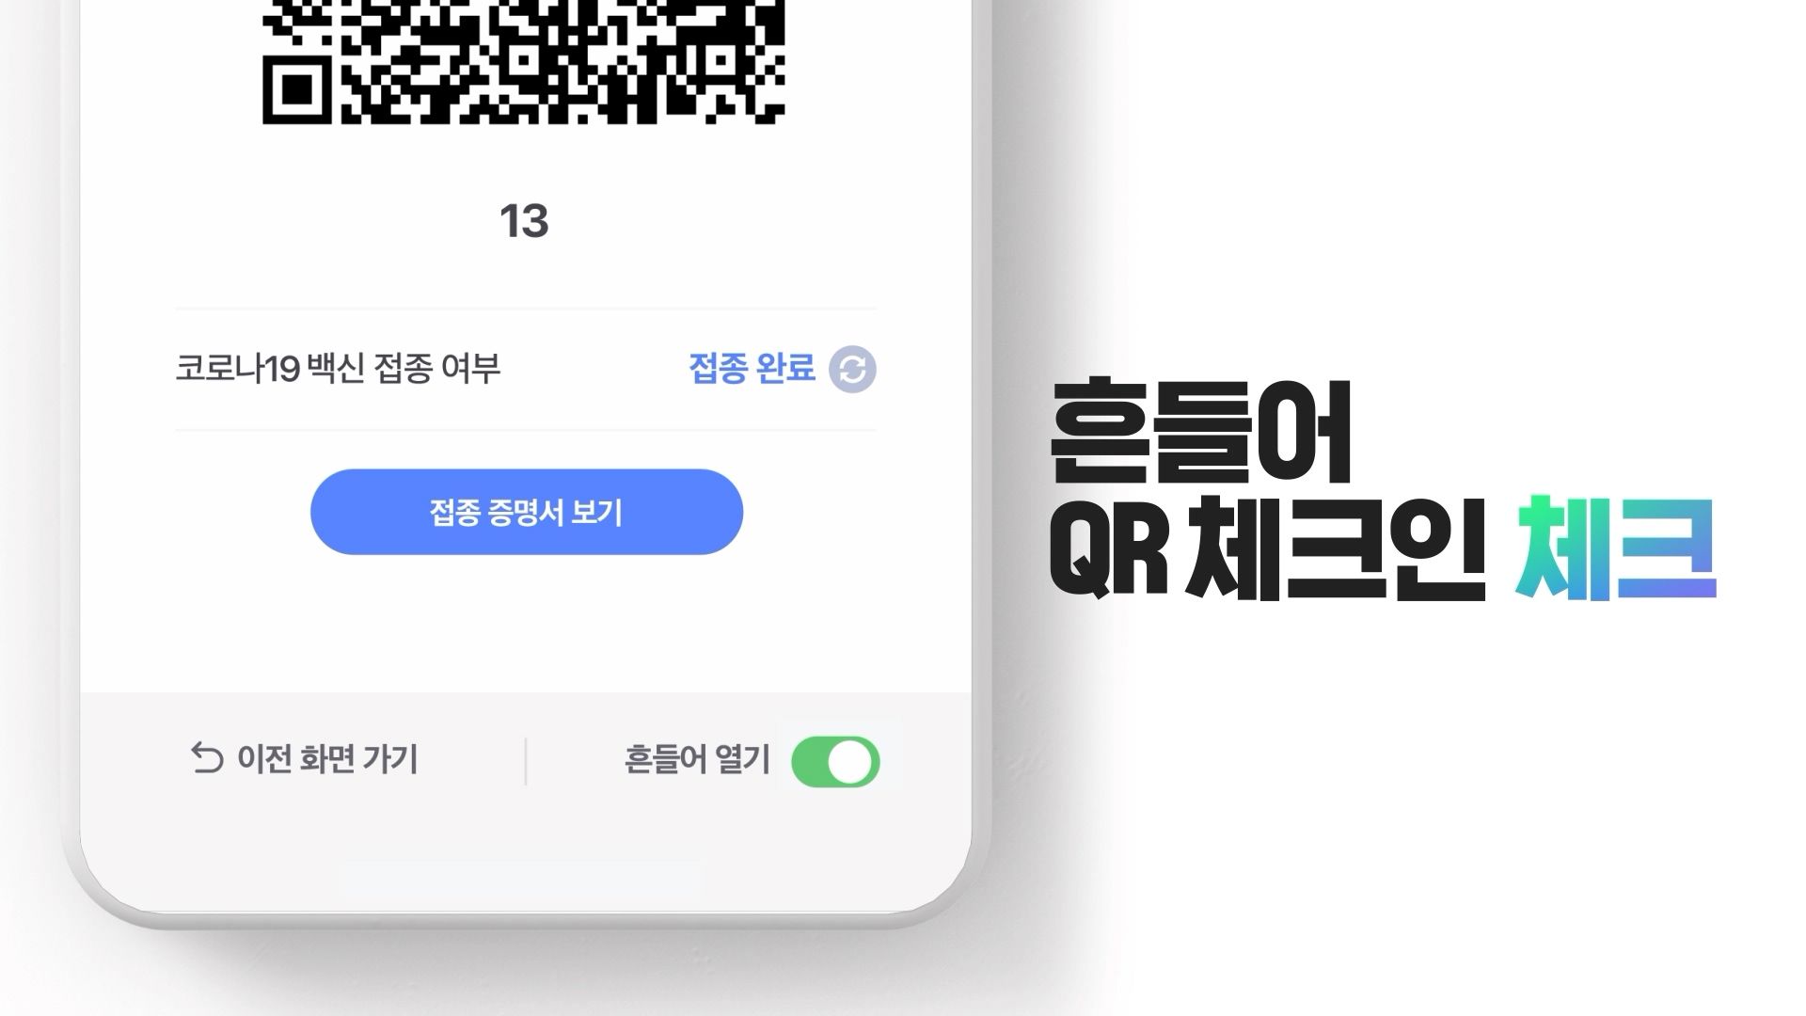1806x1016 pixels.
Task: Tap the 흔들어 열기 label text
Action: [697, 759]
